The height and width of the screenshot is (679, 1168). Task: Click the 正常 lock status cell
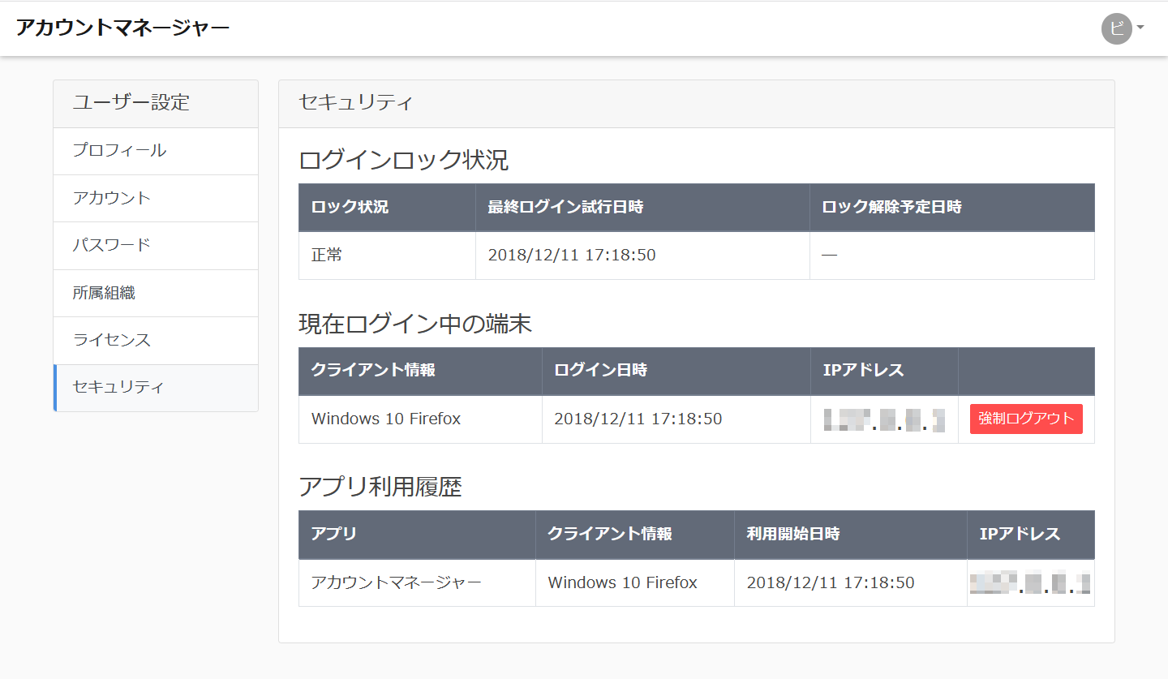tap(327, 256)
